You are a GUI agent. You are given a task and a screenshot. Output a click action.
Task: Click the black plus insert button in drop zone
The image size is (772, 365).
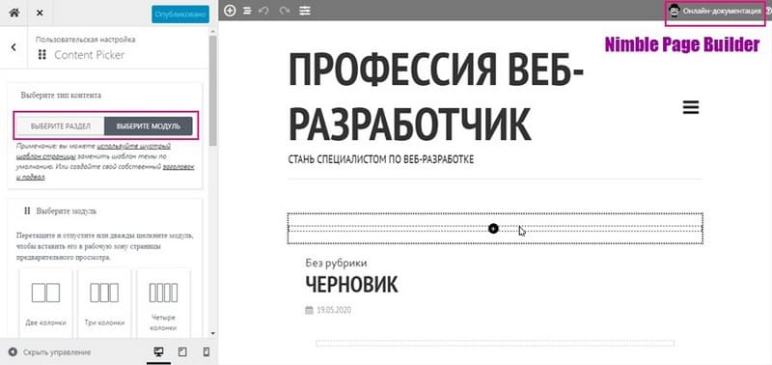(x=493, y=229)
